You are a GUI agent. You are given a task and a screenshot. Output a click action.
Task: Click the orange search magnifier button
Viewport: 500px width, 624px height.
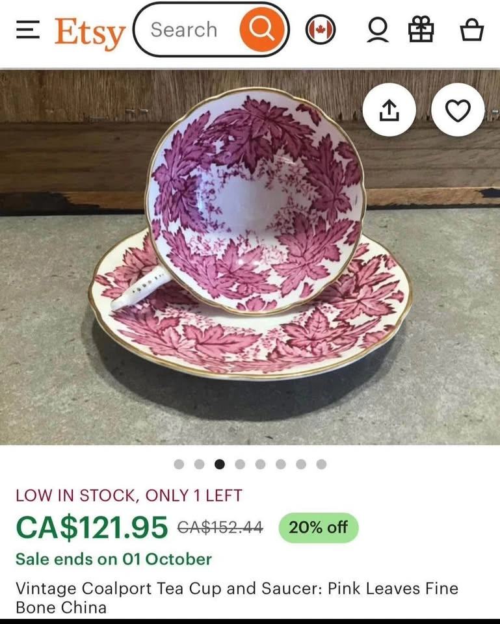point(262,29)
